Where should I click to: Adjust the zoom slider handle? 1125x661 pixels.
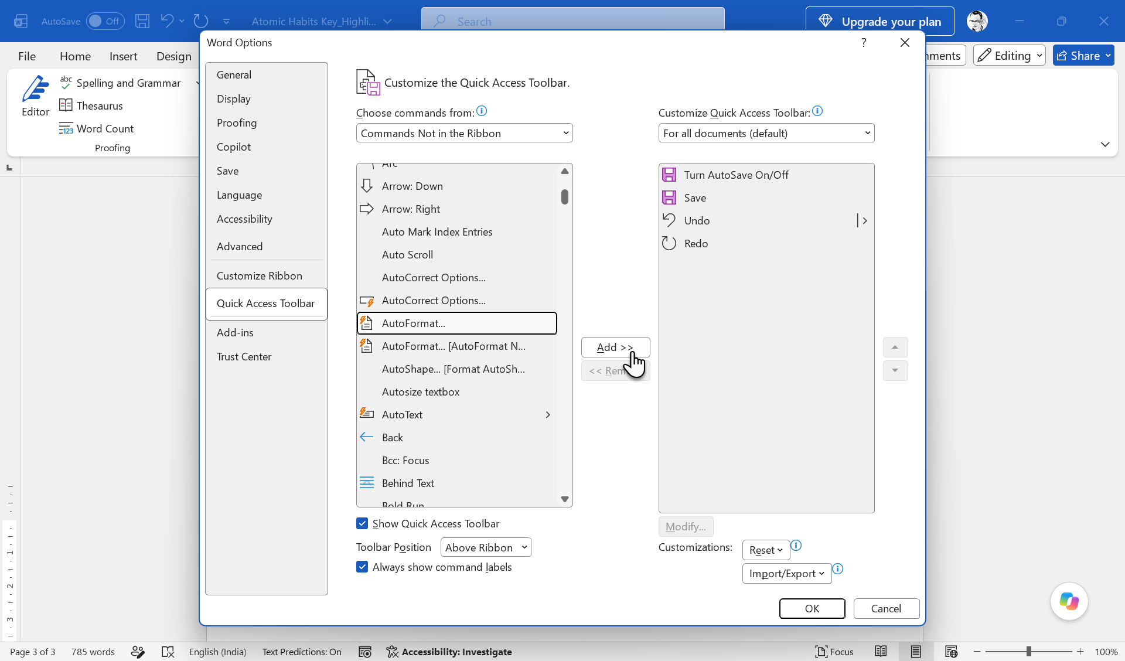click(1029, 652)
